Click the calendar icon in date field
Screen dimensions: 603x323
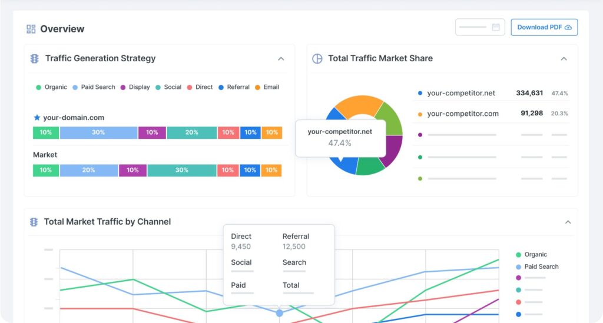pos(496,27)
